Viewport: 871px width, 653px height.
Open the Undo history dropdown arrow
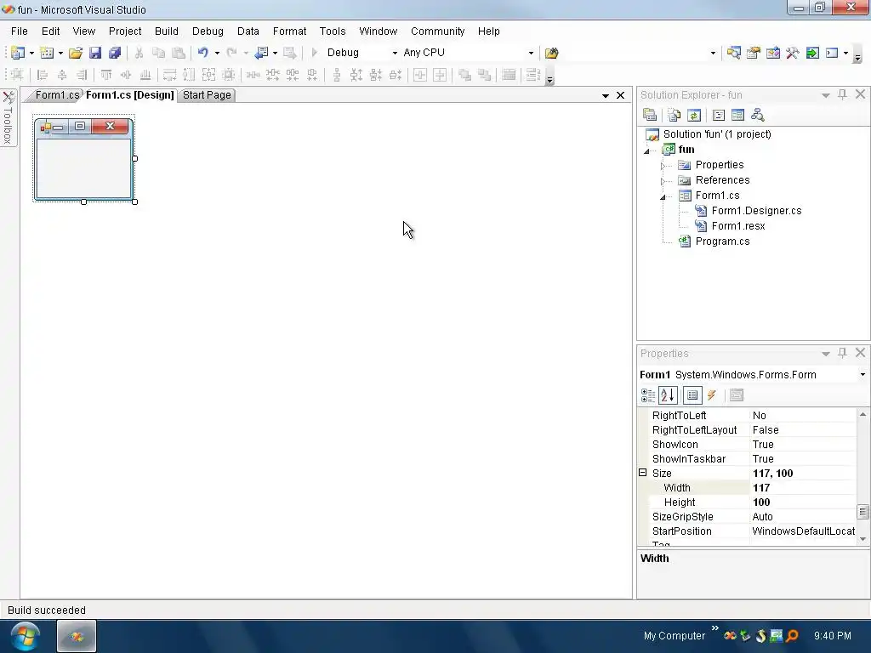217,53
